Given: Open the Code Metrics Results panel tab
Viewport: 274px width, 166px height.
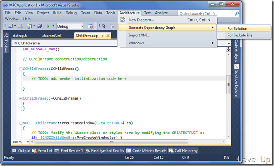Looking at the screenshot, I should pyautogui.click(x=147, y=151).
